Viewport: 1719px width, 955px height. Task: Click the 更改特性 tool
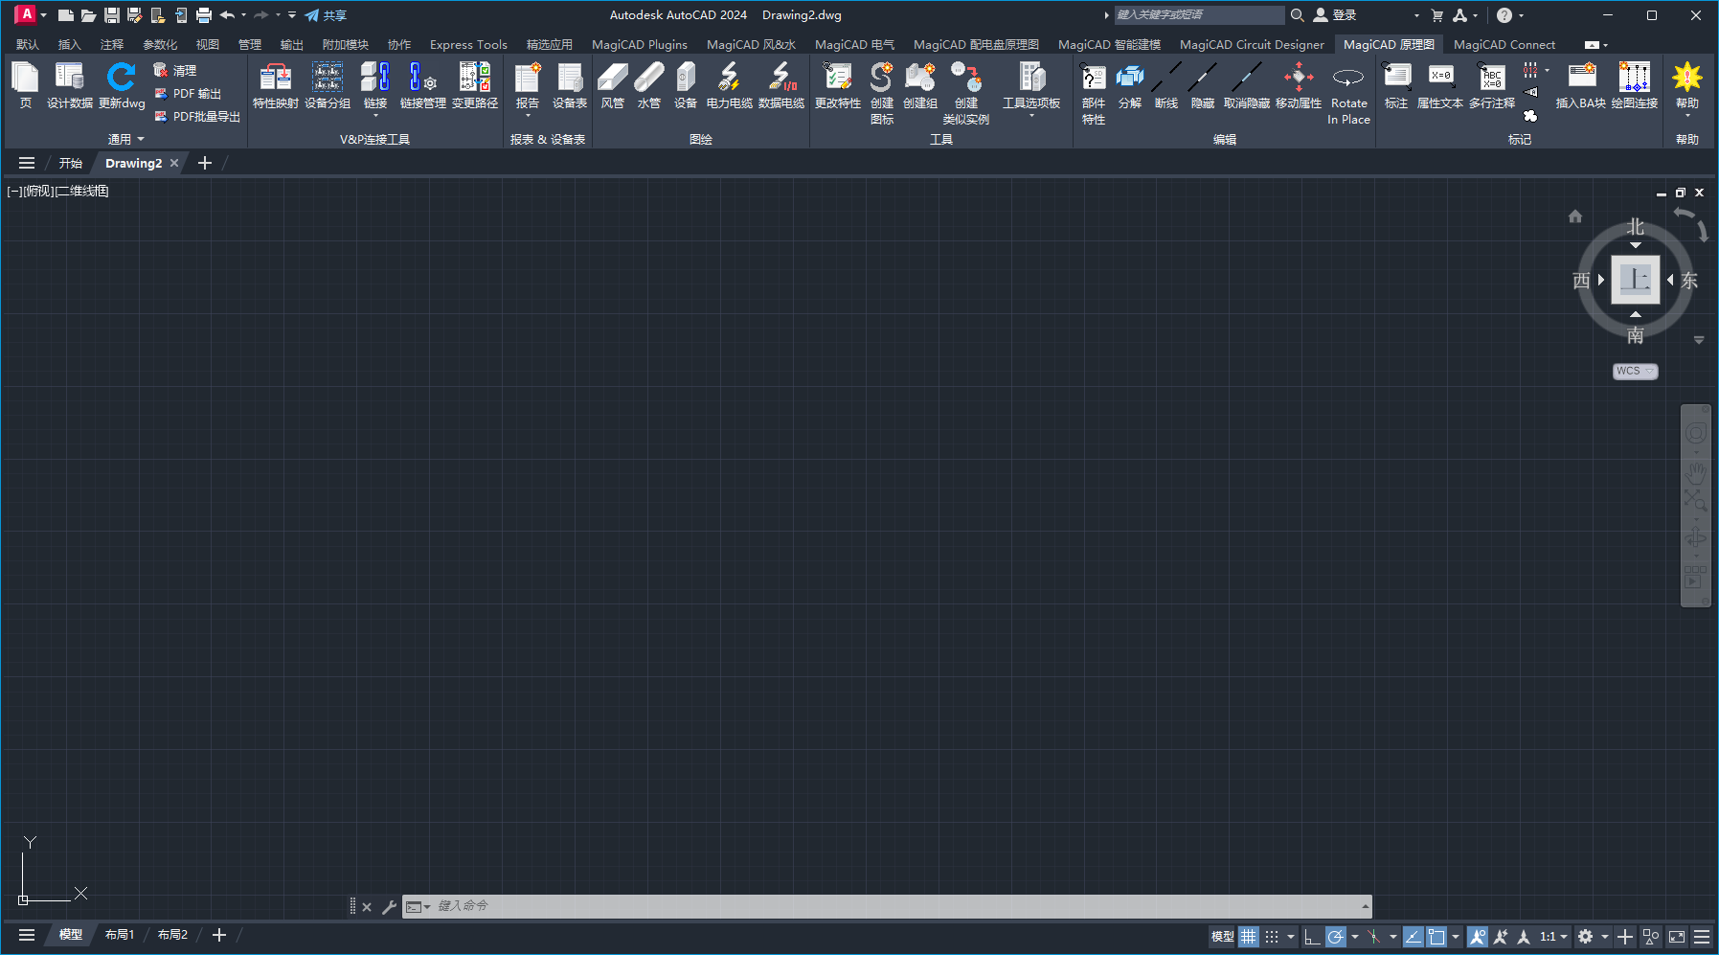(838, 85)
